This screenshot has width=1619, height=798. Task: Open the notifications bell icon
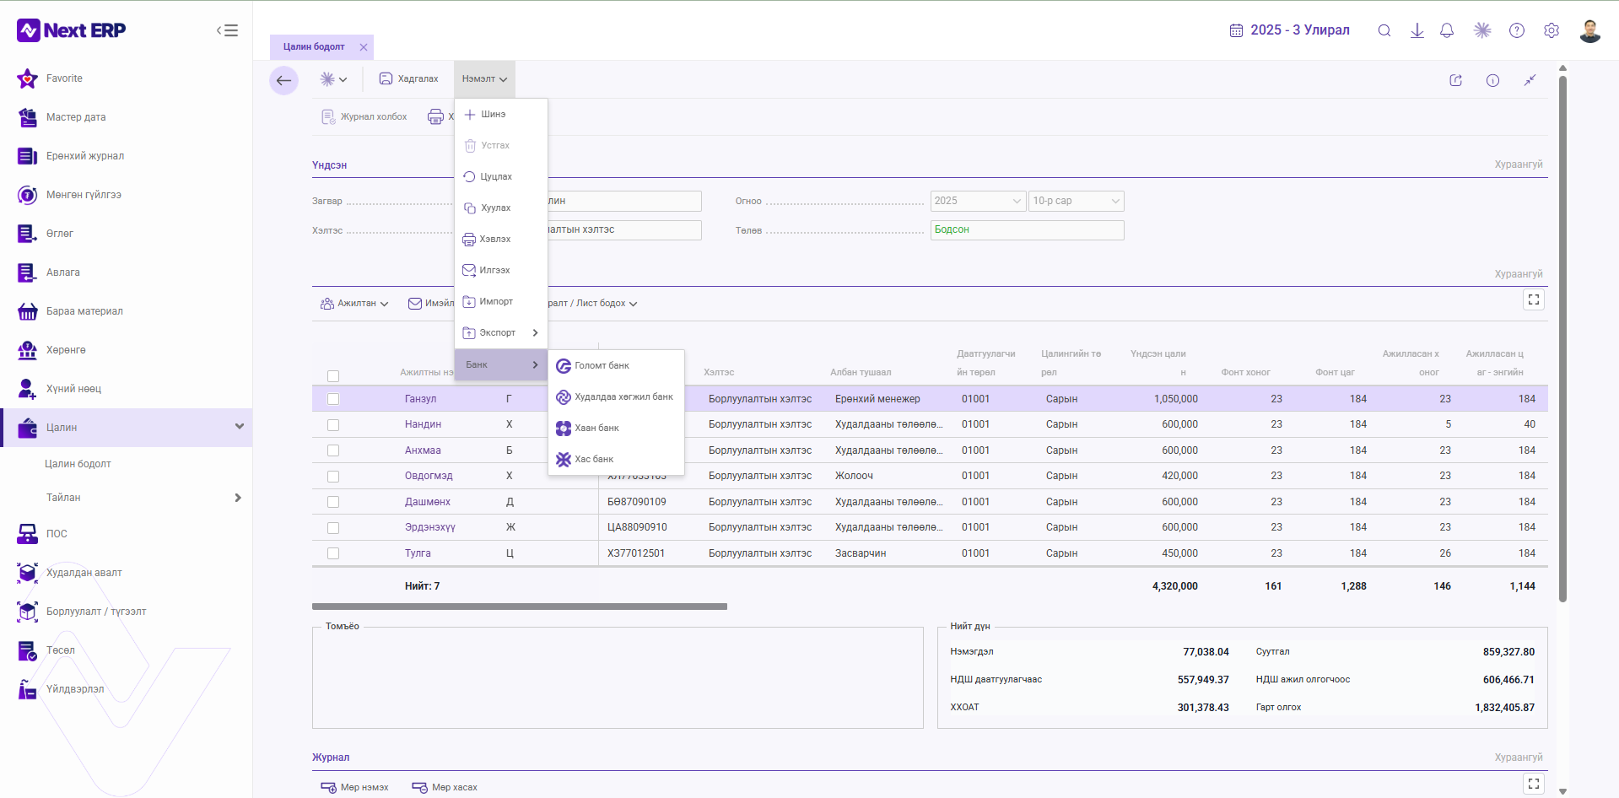click(x=1447, y=30)
